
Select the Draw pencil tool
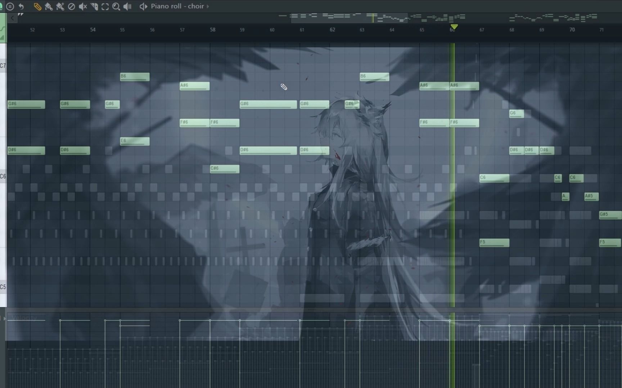point(37,6)
